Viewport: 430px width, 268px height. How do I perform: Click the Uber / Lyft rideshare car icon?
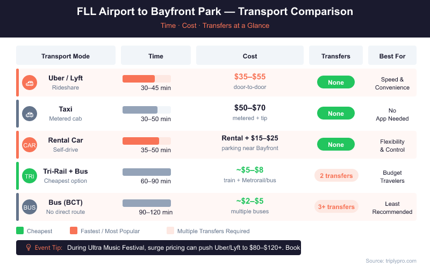click(x=30, y=83)
